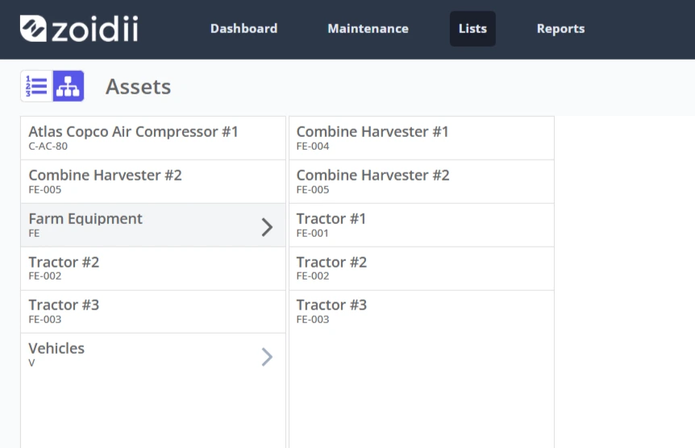Open the Maintenance menu

coord(368,29)
